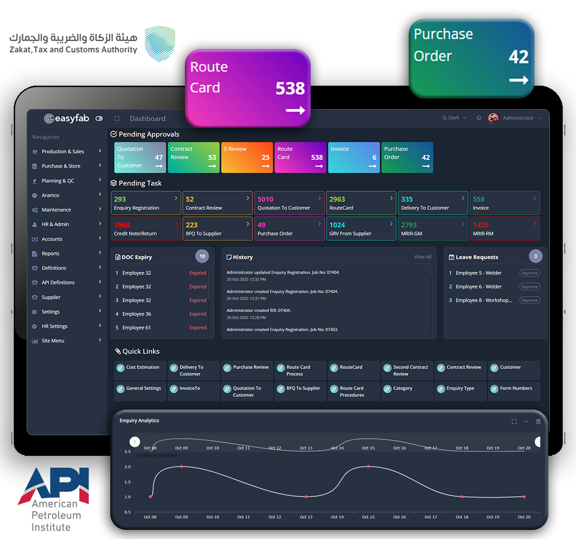Screen dimensions: 576x539
Task: Delete Enquiry Analytics panel with trash icon
Action: click(x=538, y=421)
